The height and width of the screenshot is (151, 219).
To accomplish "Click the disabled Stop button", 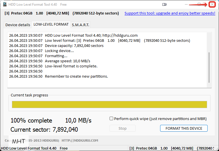I will 123,128.
